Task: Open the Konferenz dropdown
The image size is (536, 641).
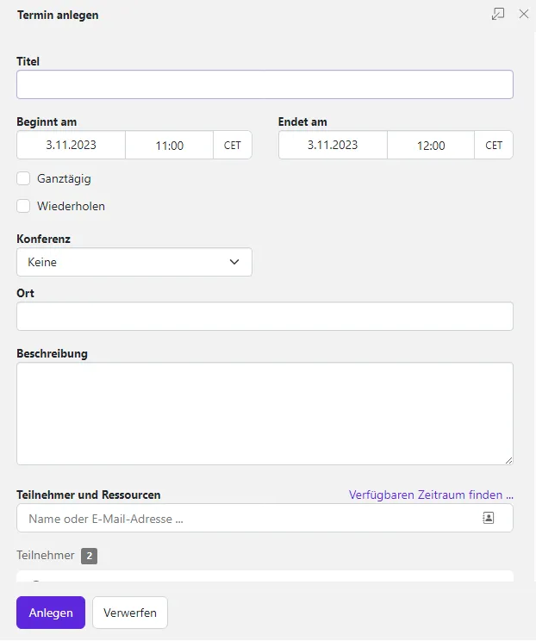Action: [x=134, y=262]
